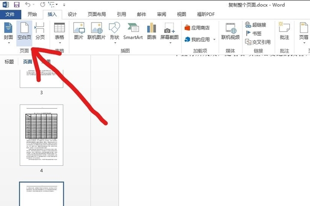
Task: Select the page 4 thumbnail
Action: (x=41, y=135)
